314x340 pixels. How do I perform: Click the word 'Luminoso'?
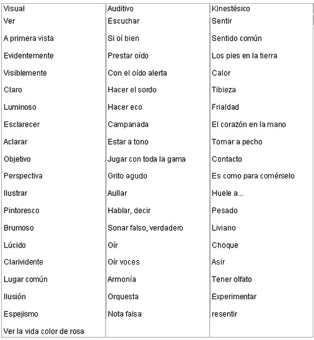click(20, 107)
